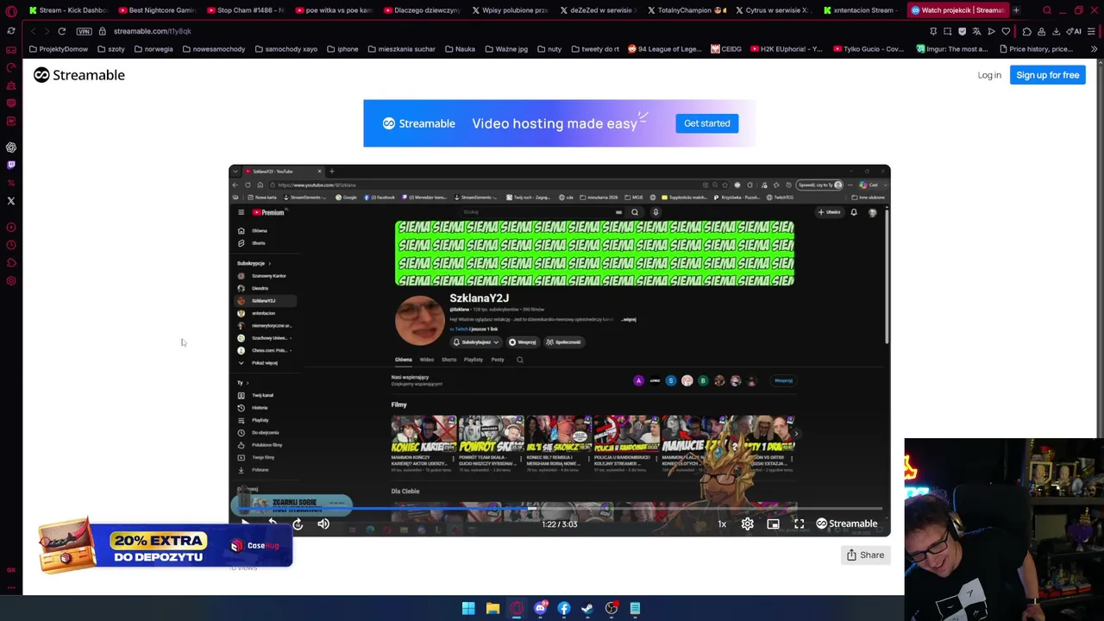Screen dimensions: 1104x621
Task: Open the Streamable watermark link in player
Action: pos(847,524)
